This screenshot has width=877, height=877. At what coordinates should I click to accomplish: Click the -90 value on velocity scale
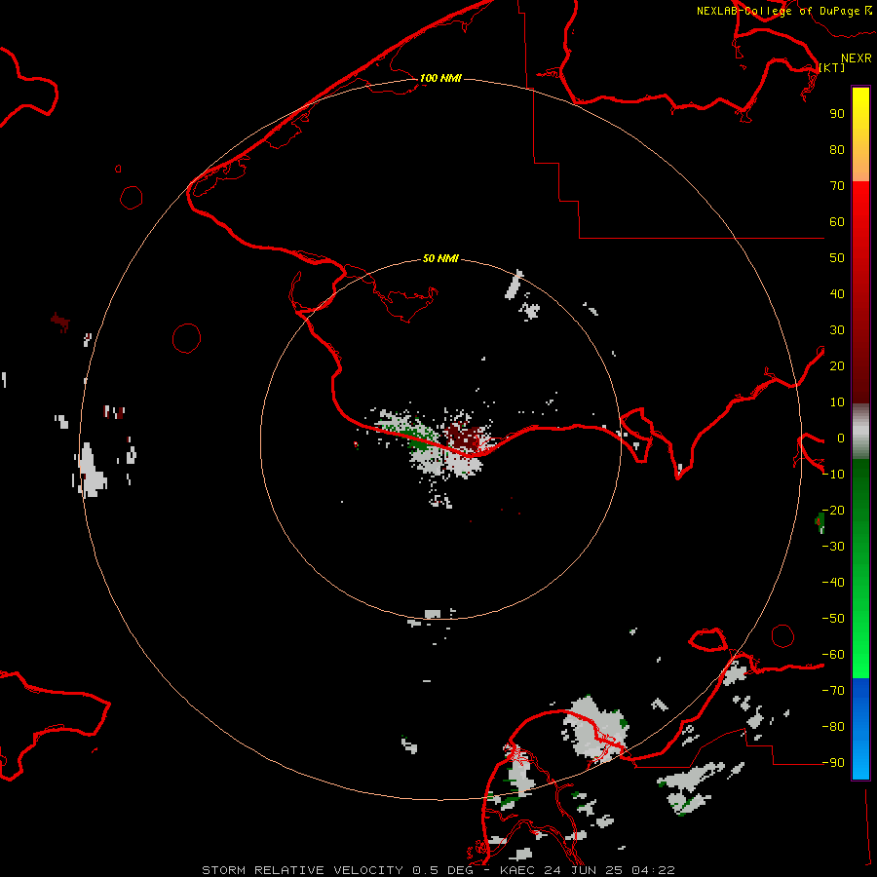[833, 763]
